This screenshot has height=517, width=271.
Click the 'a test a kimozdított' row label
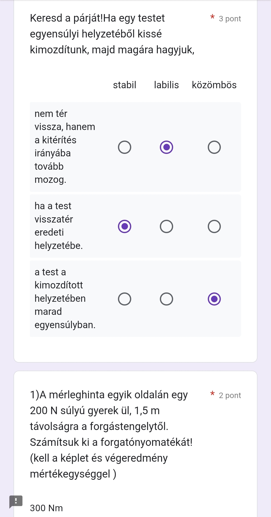tap(65, 298)
